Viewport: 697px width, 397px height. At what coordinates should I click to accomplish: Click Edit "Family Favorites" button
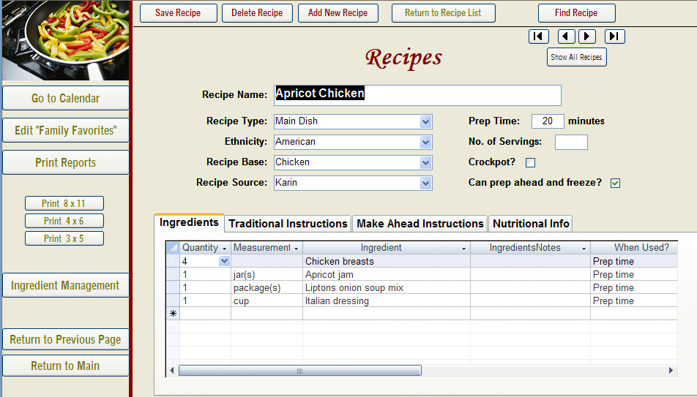(x=66, y=130)
